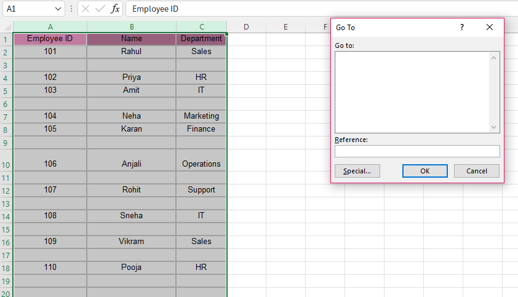Screen dimensions: 518x297
Task: Click the Help question mark in Go To dialog
Action: tap(462, 28)
